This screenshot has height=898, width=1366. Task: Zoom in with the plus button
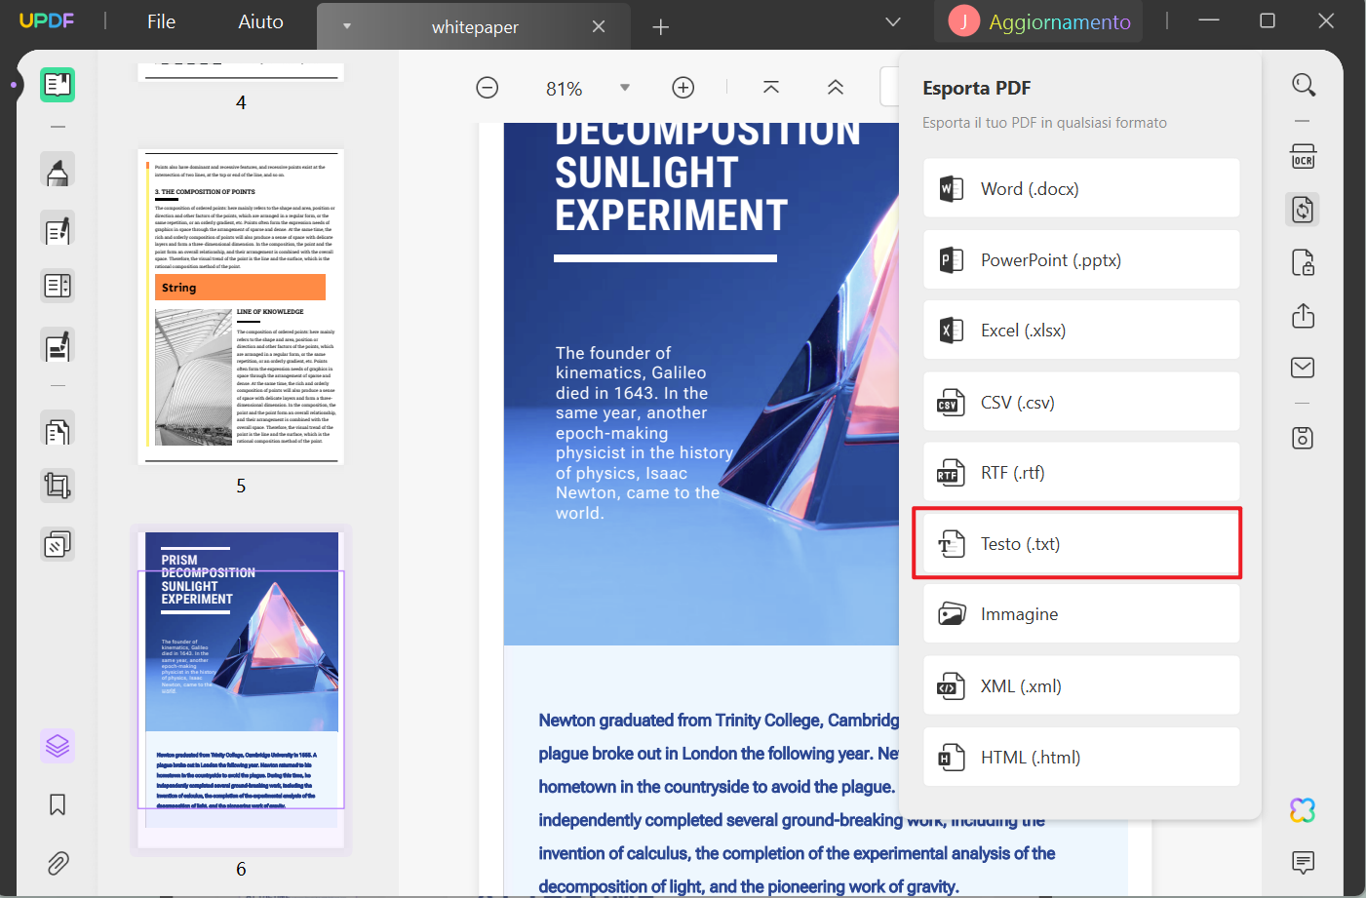(683, 88)
